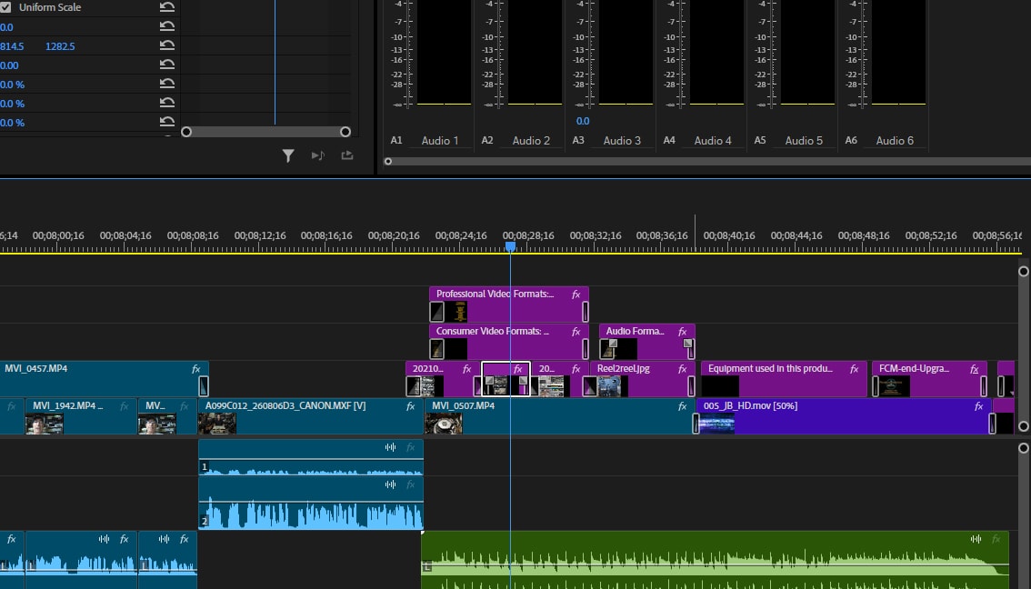
Task: Click fx badge on MVI_0507.MP4 clip
Action: [x=683, y=406]
